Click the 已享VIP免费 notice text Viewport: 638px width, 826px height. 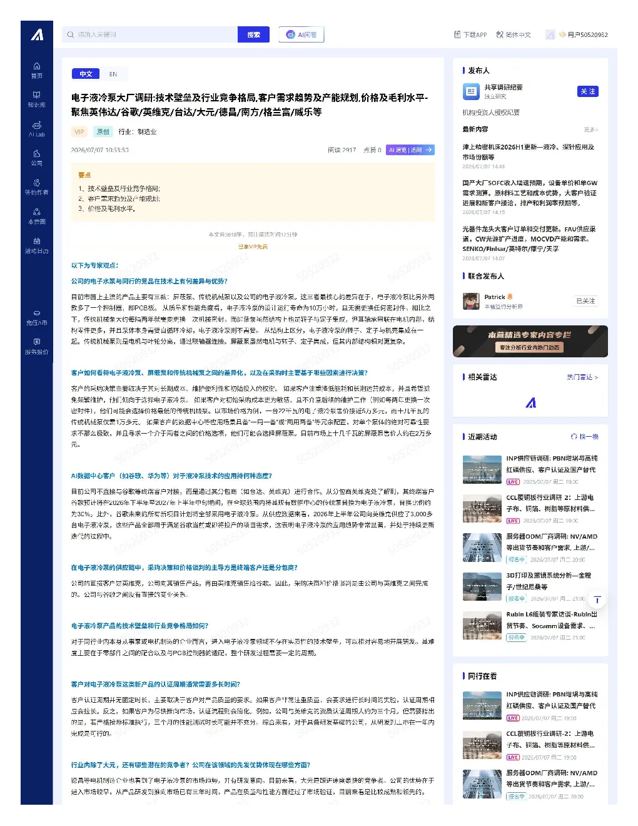(253, 247)
